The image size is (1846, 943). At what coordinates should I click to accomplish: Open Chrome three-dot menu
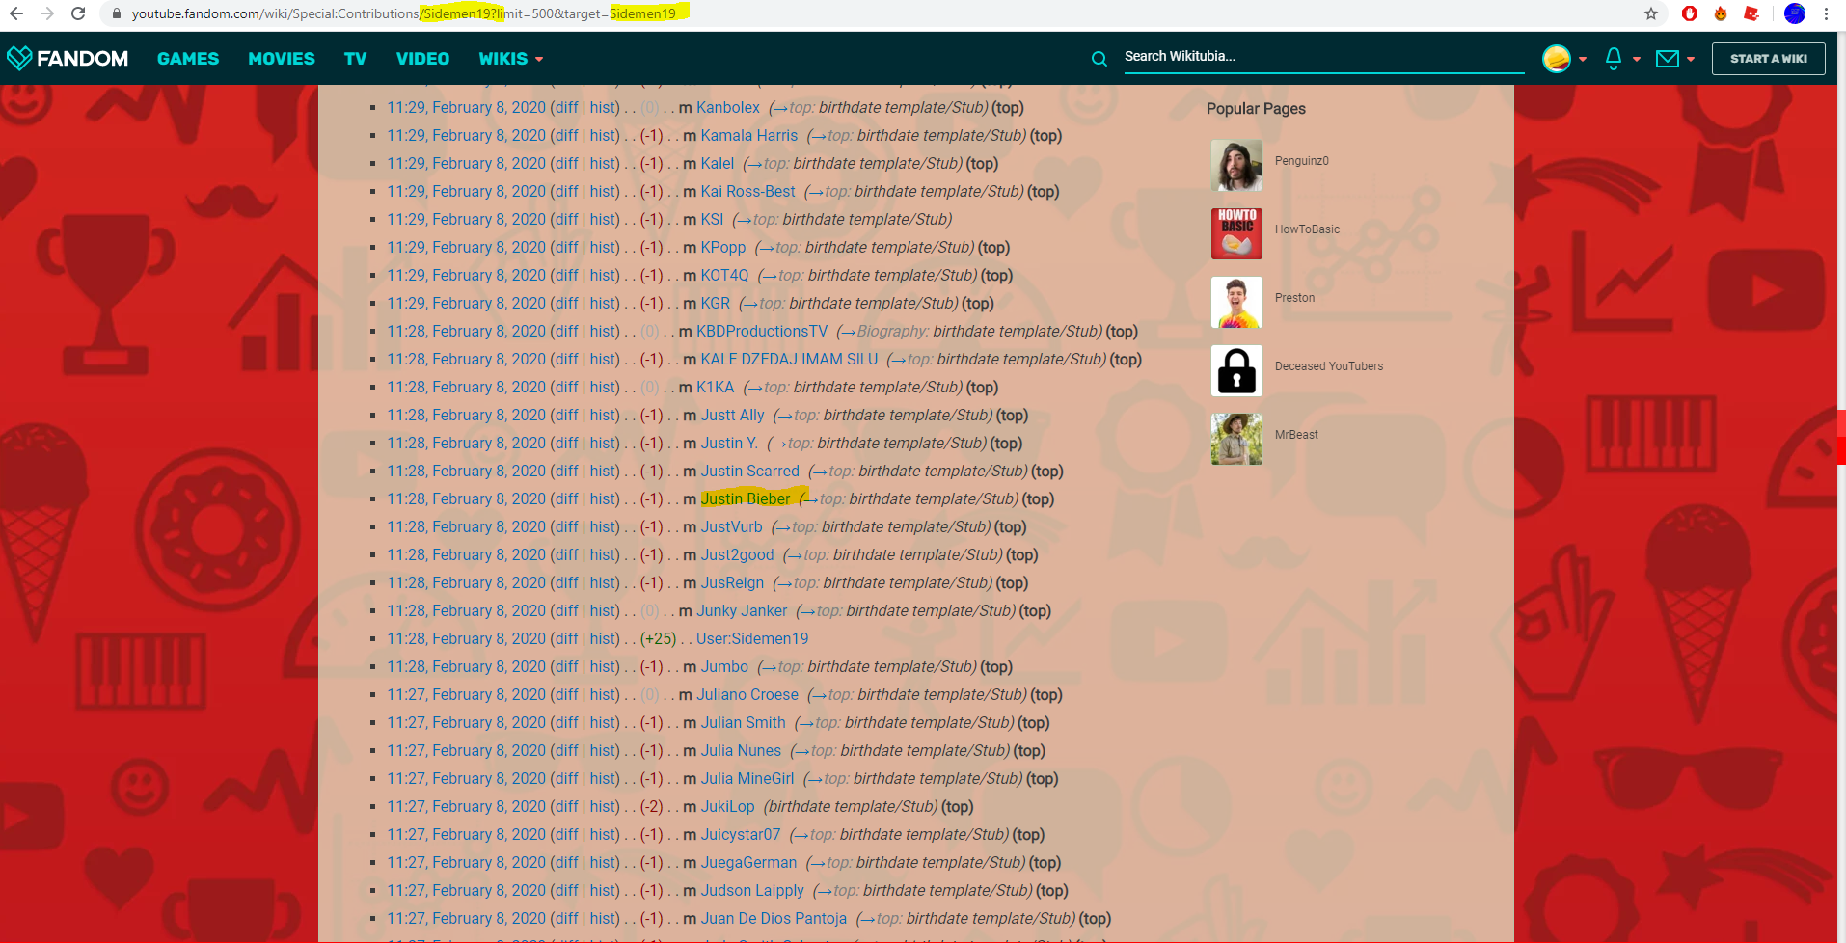(1826, 13)
